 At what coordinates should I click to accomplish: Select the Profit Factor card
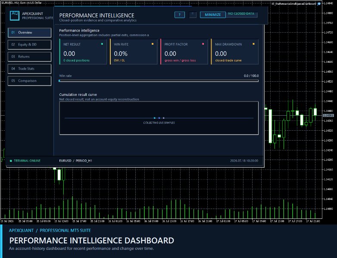point(184,52)
